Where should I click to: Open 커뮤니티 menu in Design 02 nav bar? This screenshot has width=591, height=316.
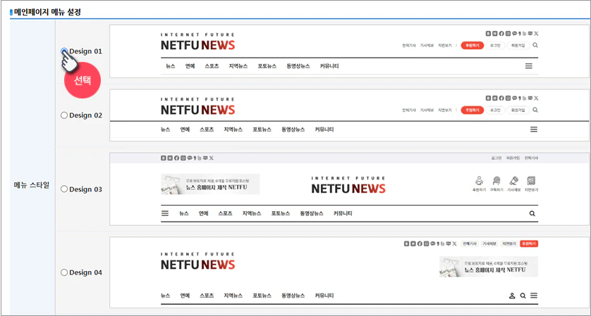[324, 129]
